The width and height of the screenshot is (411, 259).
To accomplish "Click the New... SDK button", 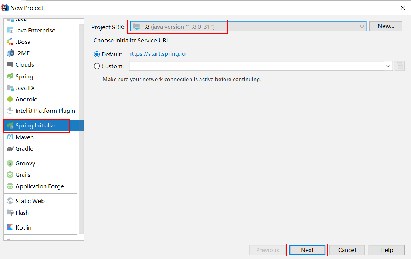I will tap(386, 26).
